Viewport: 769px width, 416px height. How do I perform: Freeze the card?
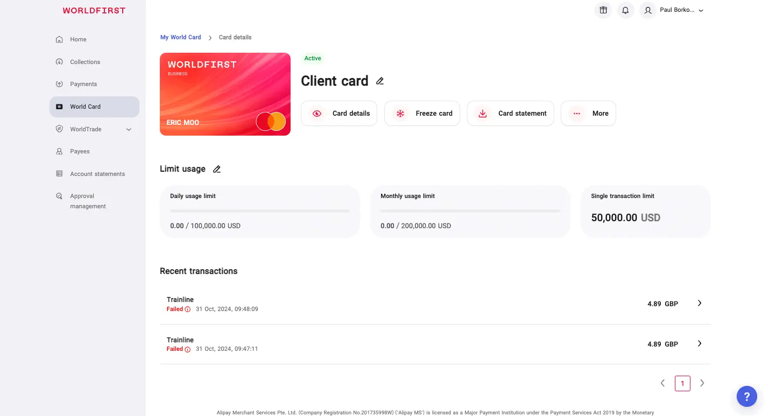click(422, 114)
